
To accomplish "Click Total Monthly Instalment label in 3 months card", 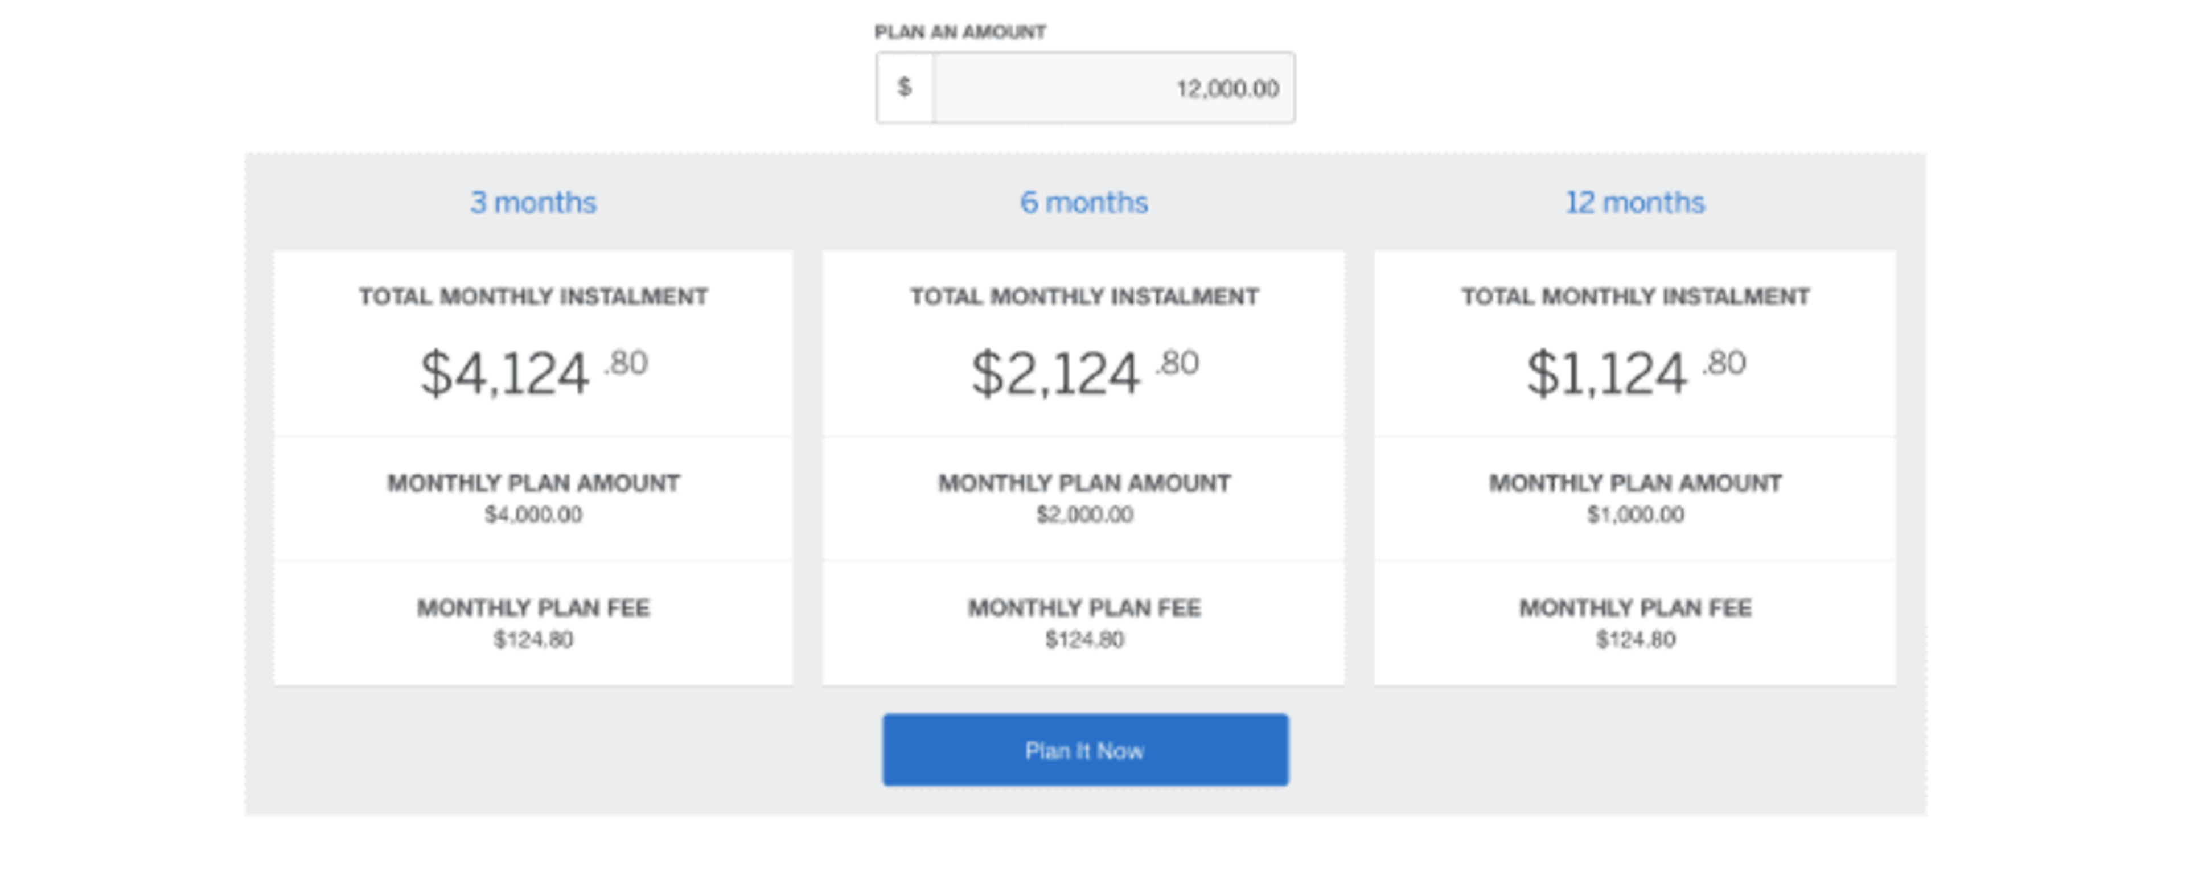I will [533, 296].
